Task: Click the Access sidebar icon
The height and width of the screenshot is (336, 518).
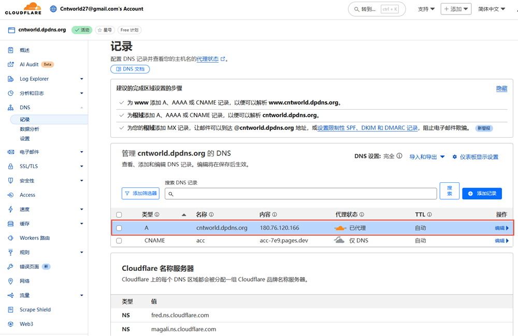Action: tap(10, 195)
